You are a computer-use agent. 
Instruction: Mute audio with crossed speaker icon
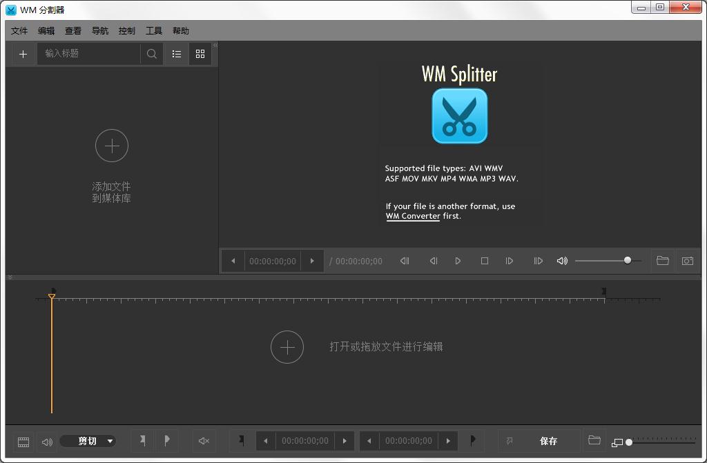point(204,441)
